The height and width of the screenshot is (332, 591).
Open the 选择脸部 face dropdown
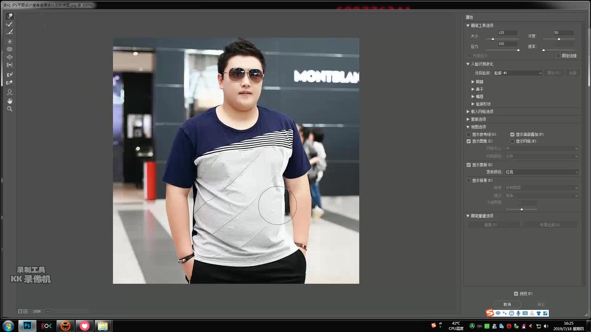(517, 73)
